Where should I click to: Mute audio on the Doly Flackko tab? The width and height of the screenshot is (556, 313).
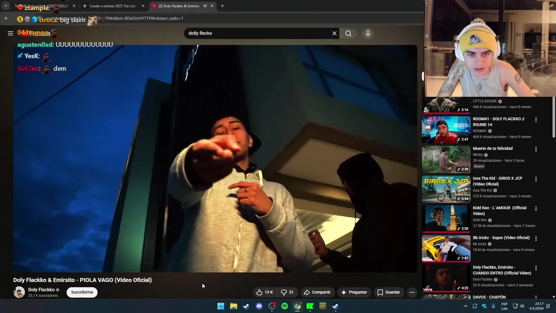205,6
